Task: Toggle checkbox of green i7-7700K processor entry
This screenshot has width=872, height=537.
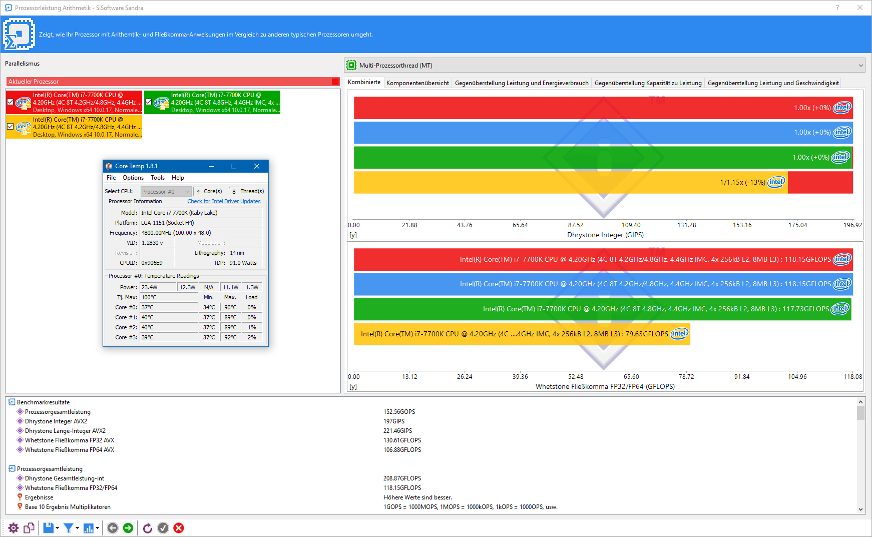Action: (x=149, y=102)
